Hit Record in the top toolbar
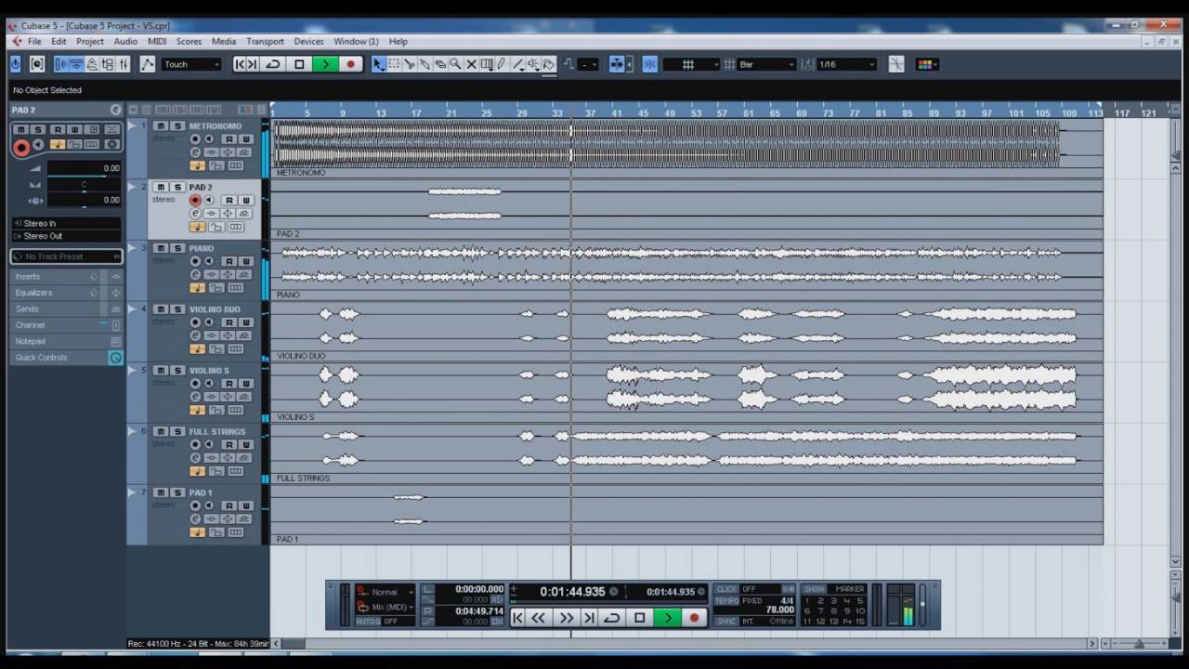 tap(350, 64)
